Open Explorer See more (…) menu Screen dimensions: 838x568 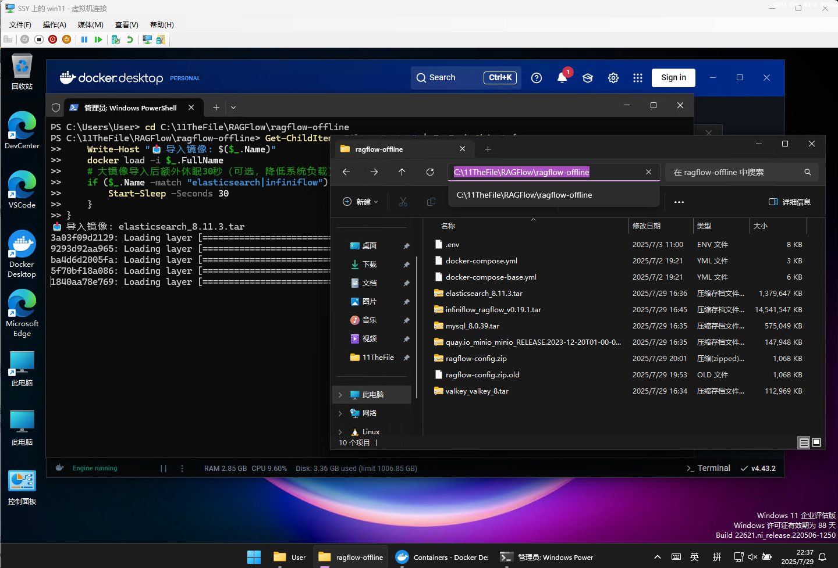coord(679,202)
